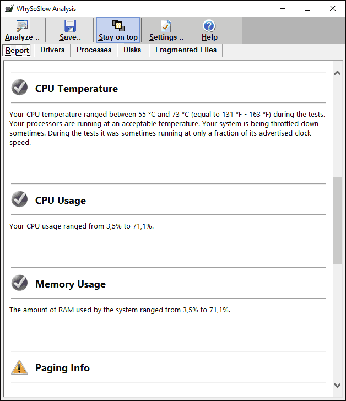Viewport: 346px width, 401px height.
Task: Click the scroll up arrow
Action: tap(337, 73)
